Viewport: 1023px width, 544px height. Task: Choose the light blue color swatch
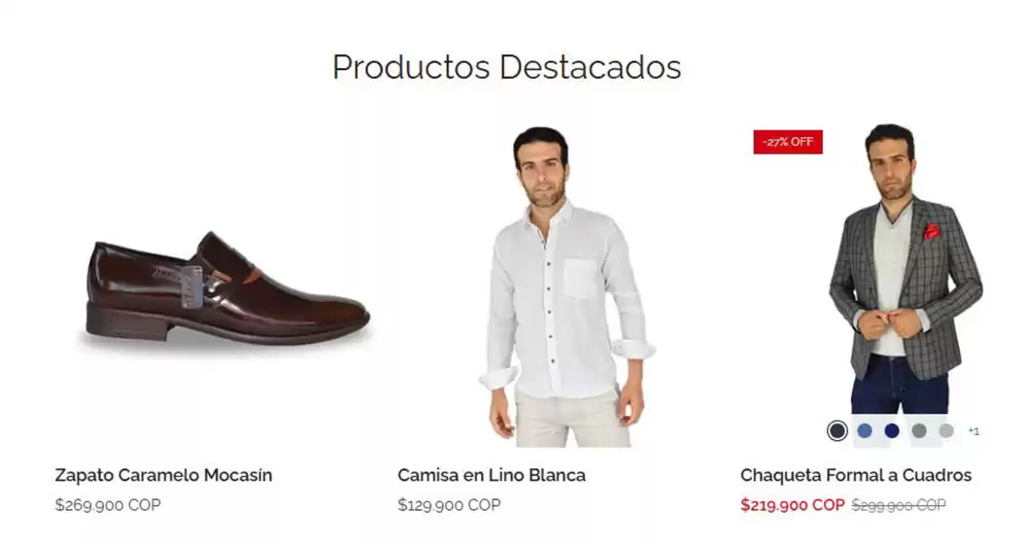(865, 430)
